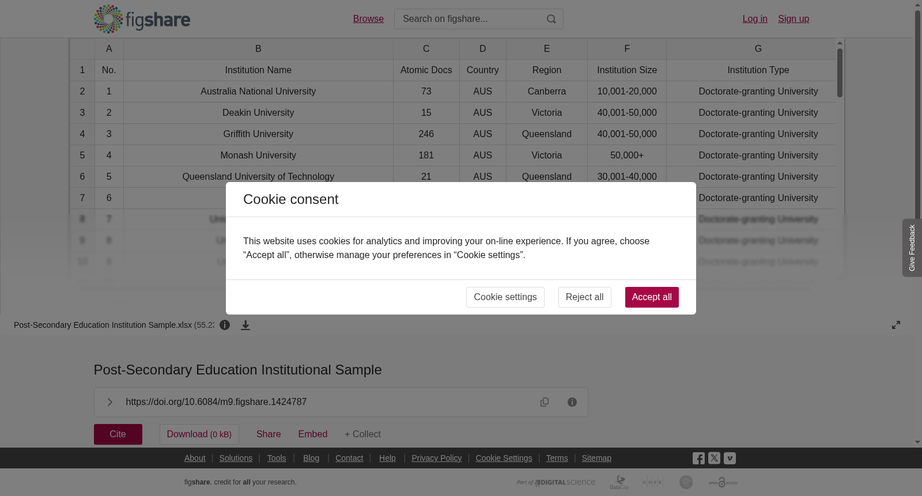Open Cookie settings in the consent dialog
This screenshot has height=496, width=922.
pyautogui.click(x=505, y=297)
